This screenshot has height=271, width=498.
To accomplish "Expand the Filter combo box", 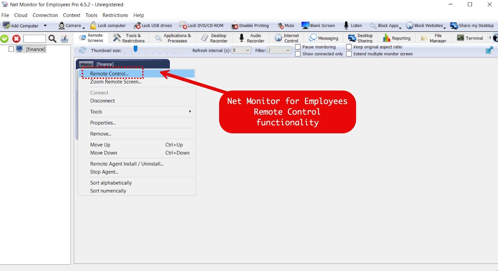I will pos(288,50).
